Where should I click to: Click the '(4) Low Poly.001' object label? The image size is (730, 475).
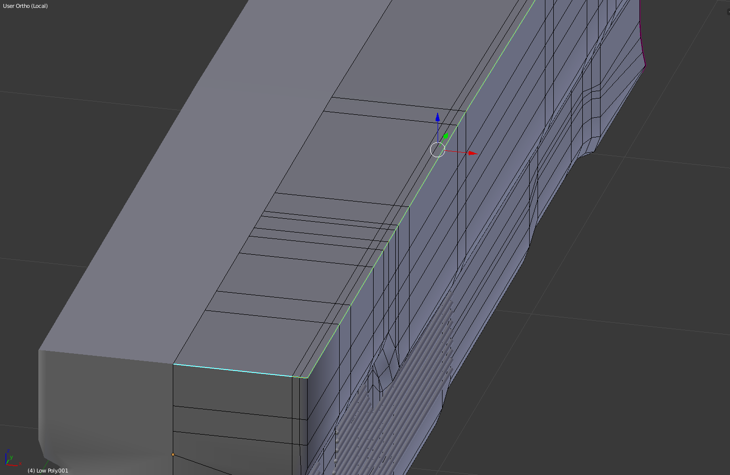pyautogui.click(x=48, y=471)
